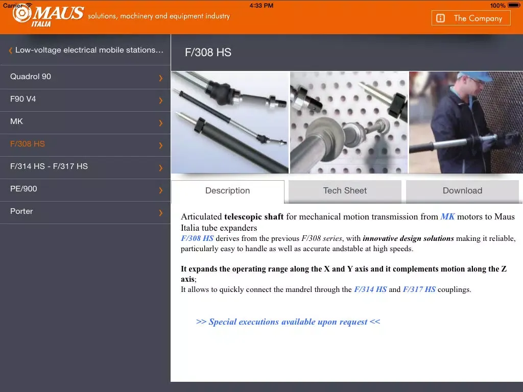The image size is (523, 392).
Task: Open The Company info button
Action: [x=470, y=18]
